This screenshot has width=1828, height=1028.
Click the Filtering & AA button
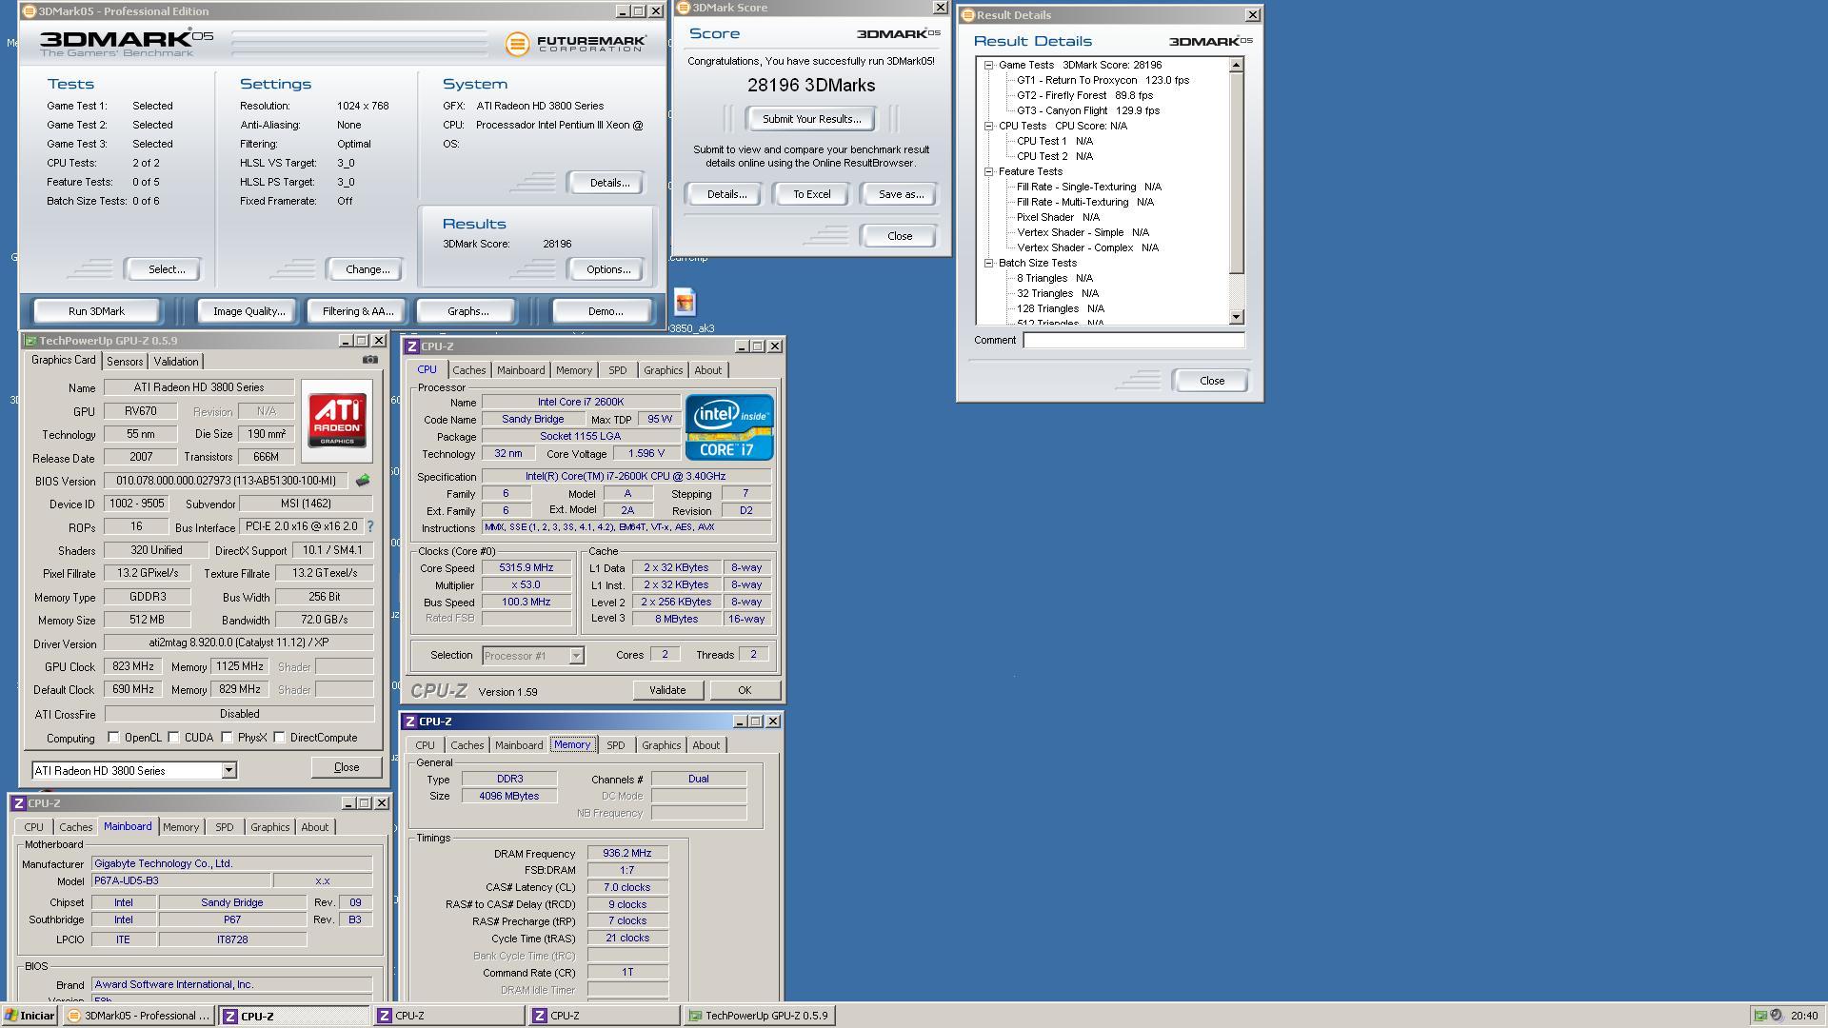tap(357, 311)
